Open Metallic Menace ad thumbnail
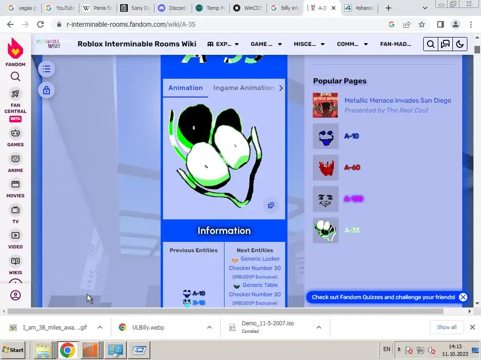 [x=326, y=105]
